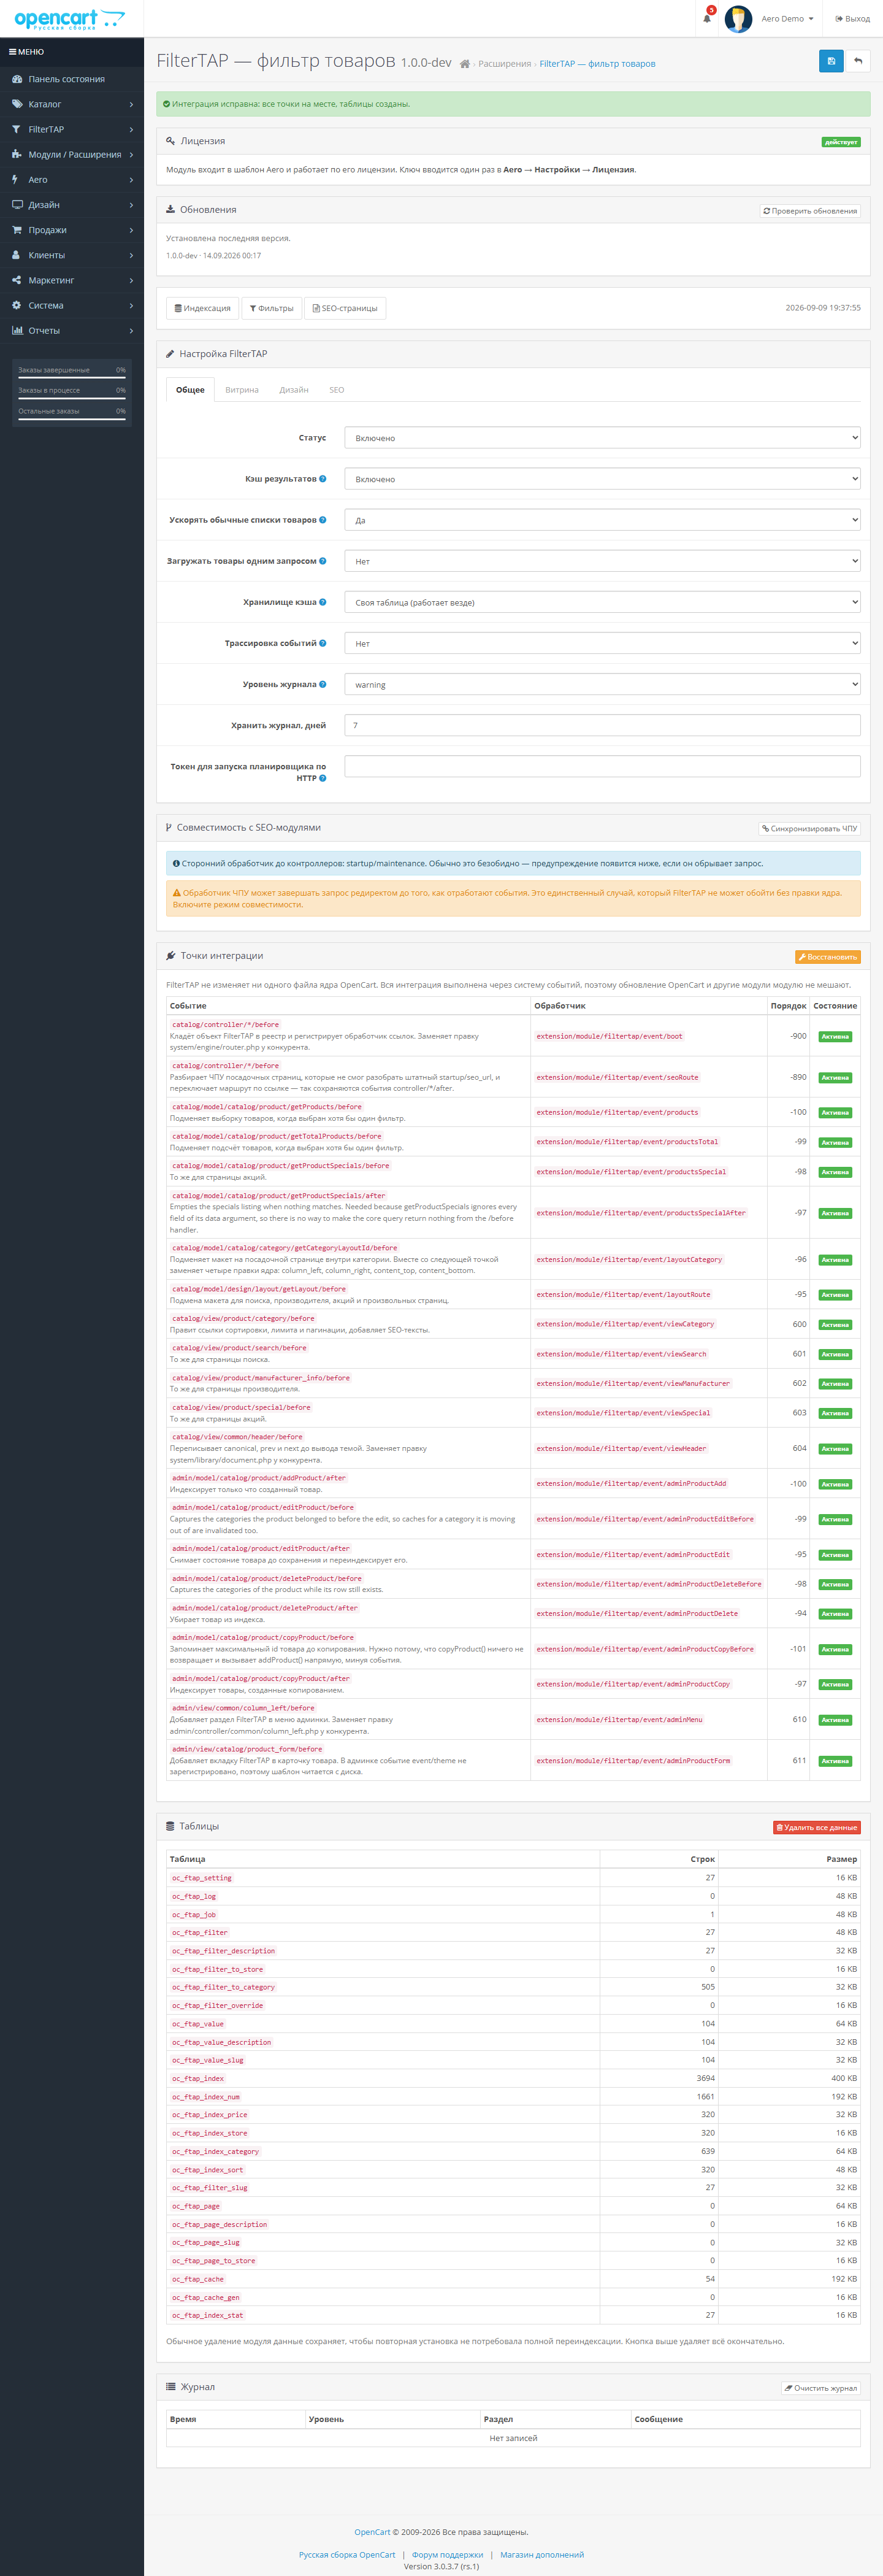
Task: Open the Aero Demo user menu
Action: click(x=787, y=19)
